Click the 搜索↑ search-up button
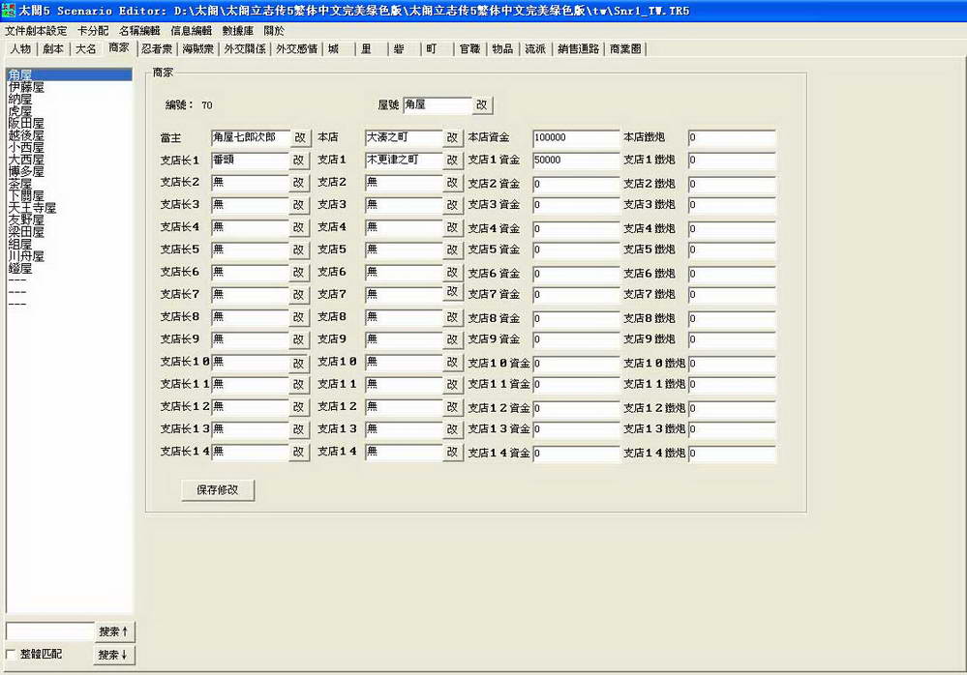This screenshot has width=967, height=675. pyautogui.click(x=114, y=631)
